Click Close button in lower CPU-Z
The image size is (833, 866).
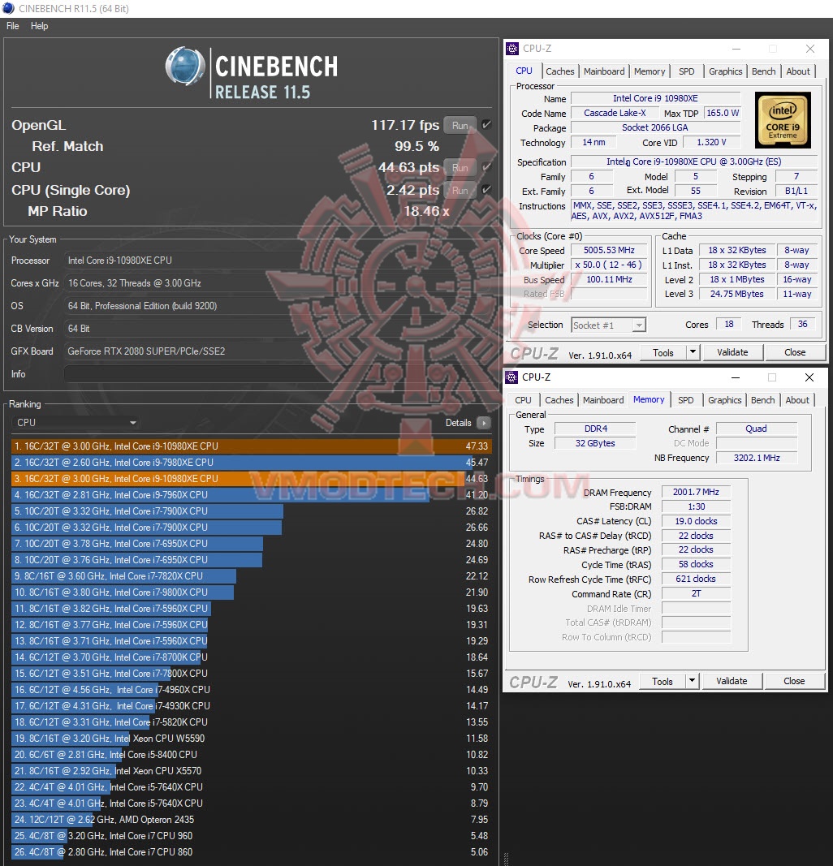point(794,681)
